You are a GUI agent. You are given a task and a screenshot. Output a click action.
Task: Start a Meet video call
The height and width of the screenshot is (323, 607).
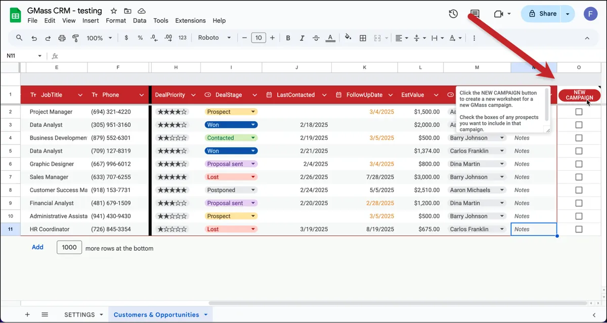(499, 14)
